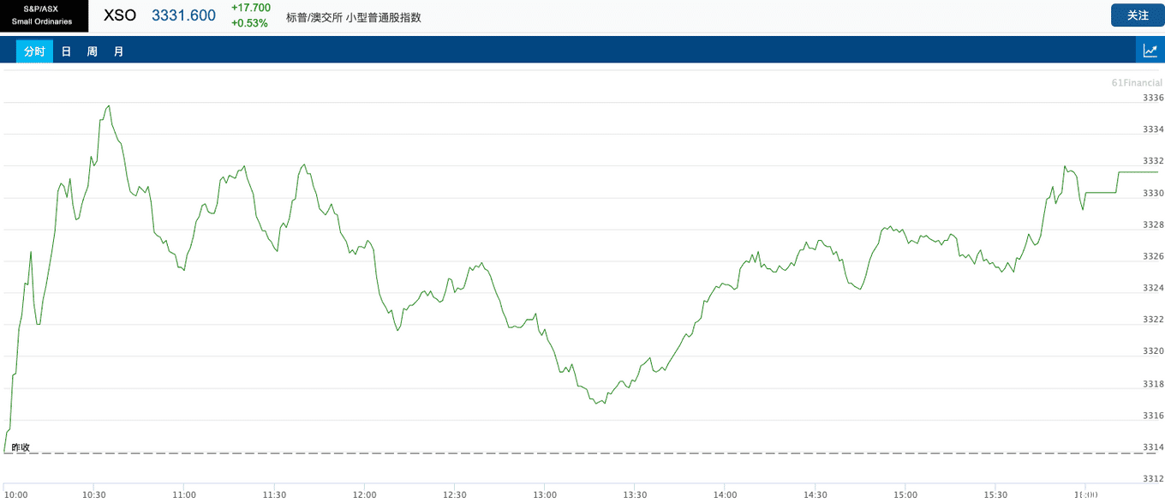Click the 昨收 previous close label
This screenshot has height=503, width=1165.
tap(21, 447)
